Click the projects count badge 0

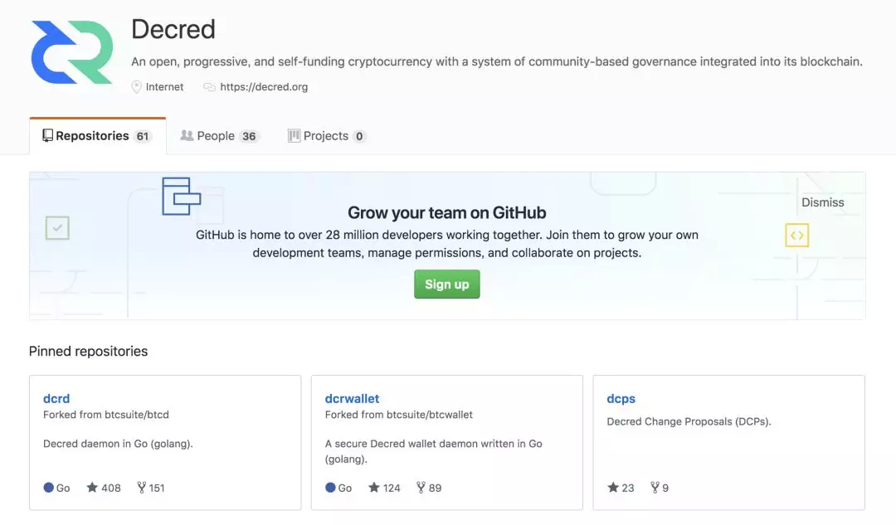[359, 137]
